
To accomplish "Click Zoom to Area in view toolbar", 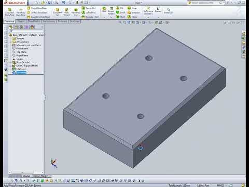I will [x=125, y=22].
